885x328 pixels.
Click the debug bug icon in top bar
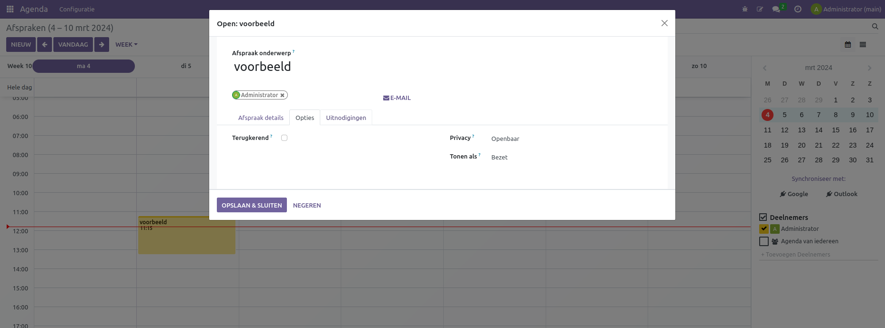tap(745, 9)
